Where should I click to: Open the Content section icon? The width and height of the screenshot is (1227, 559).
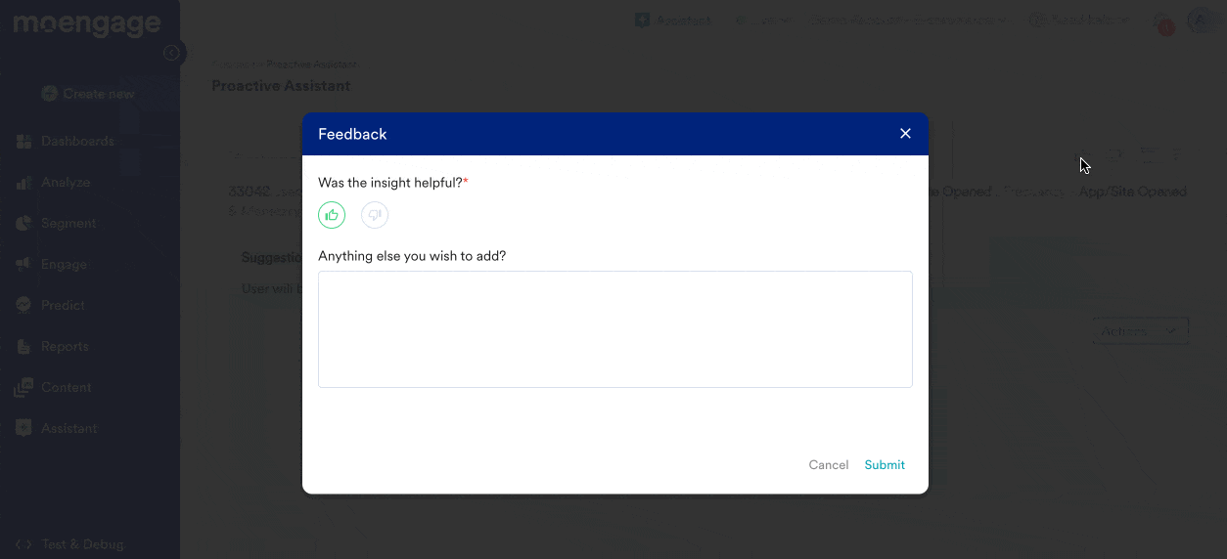24,388
